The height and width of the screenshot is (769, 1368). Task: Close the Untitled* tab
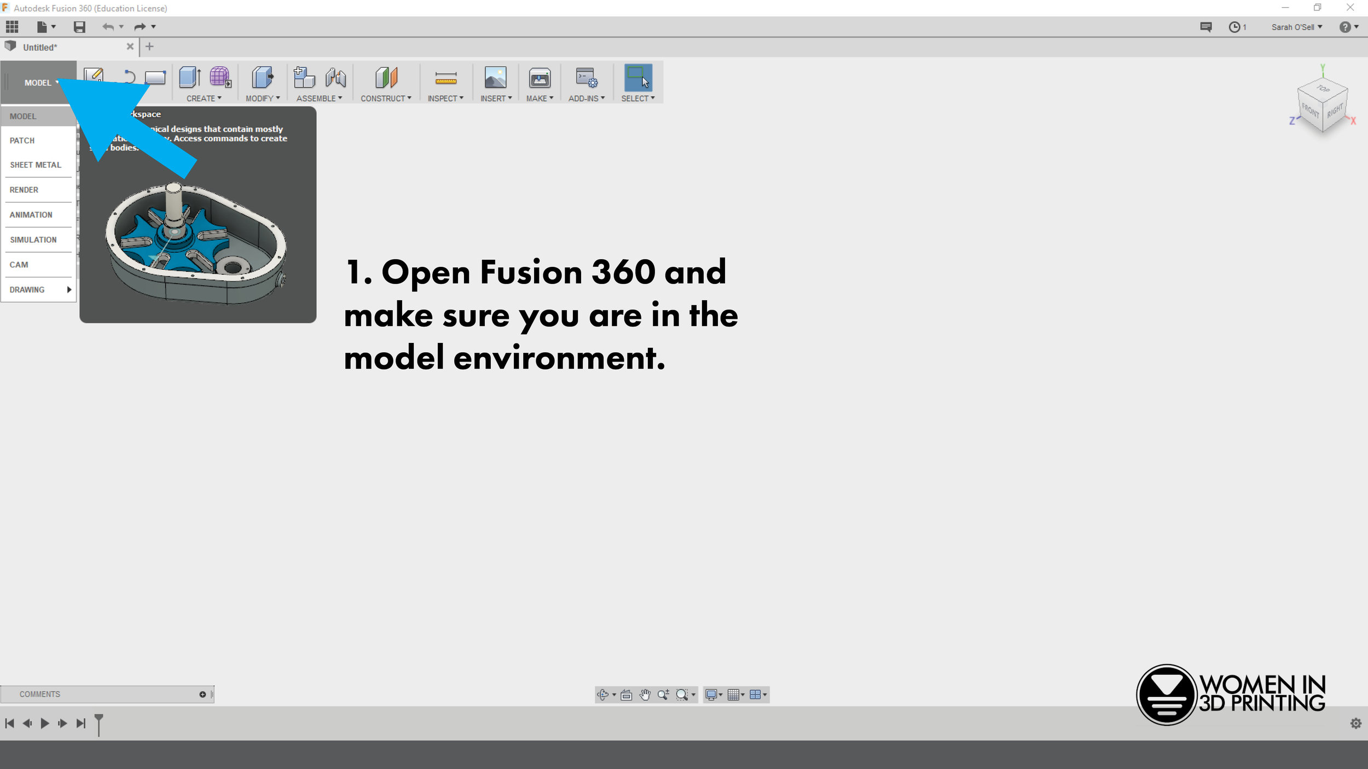(x=130, y=46)
